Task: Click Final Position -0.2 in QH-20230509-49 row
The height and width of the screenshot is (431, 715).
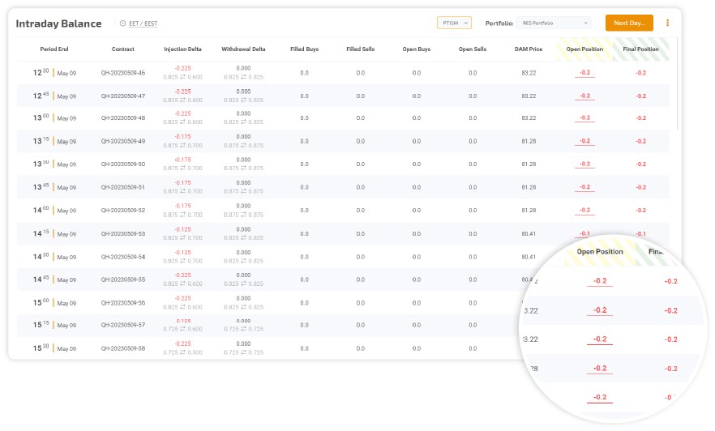Action: tap(640, 141)
